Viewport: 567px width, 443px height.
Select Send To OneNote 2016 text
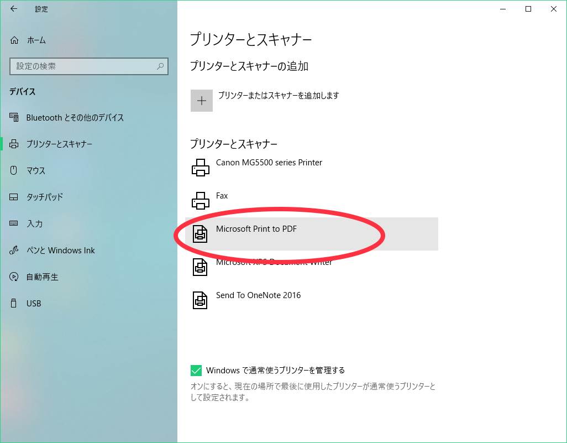coord(258,295)
